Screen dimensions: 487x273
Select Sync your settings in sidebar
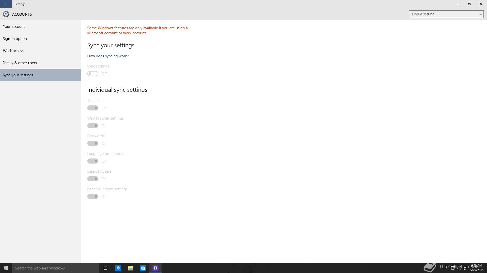(41, 75)
